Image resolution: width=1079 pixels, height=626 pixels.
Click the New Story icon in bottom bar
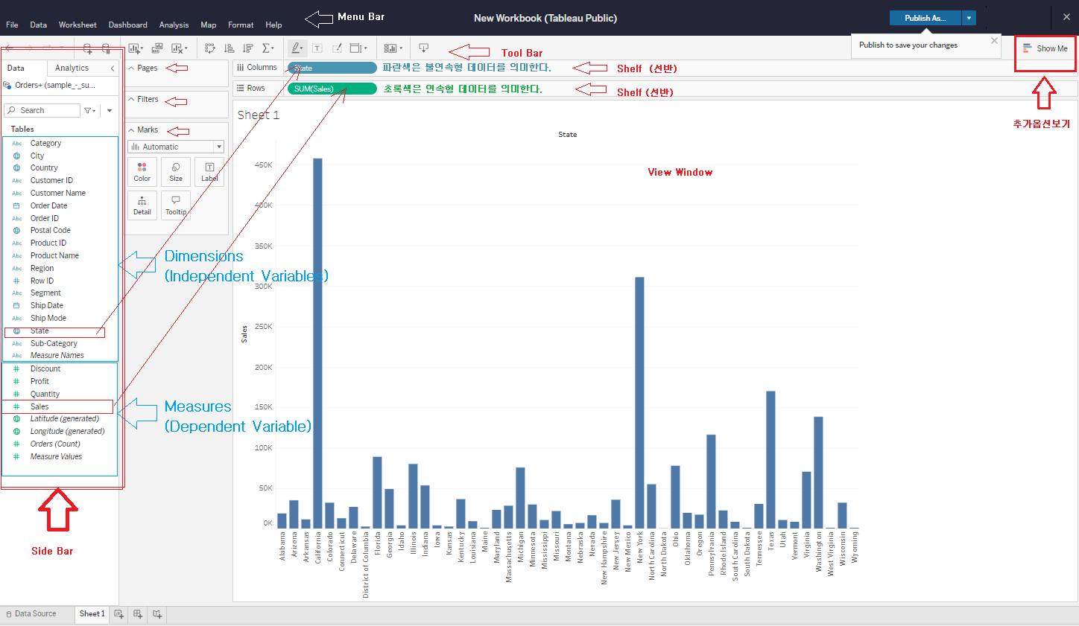(x=157, y=614)
